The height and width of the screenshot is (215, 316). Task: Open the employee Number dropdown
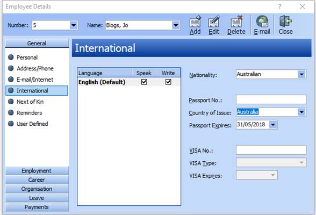click(x=74, y=25)
